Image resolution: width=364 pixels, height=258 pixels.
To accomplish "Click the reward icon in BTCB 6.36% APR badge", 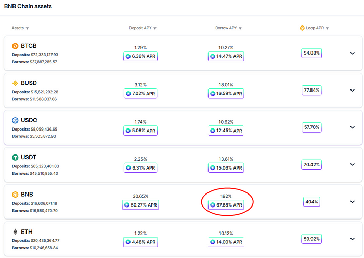I will 128,56.
